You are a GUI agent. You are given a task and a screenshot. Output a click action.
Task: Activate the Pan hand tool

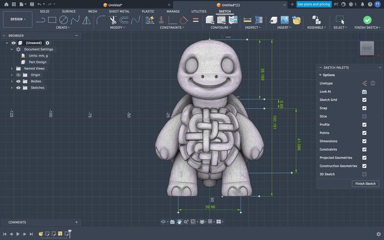tap(179, 222)
